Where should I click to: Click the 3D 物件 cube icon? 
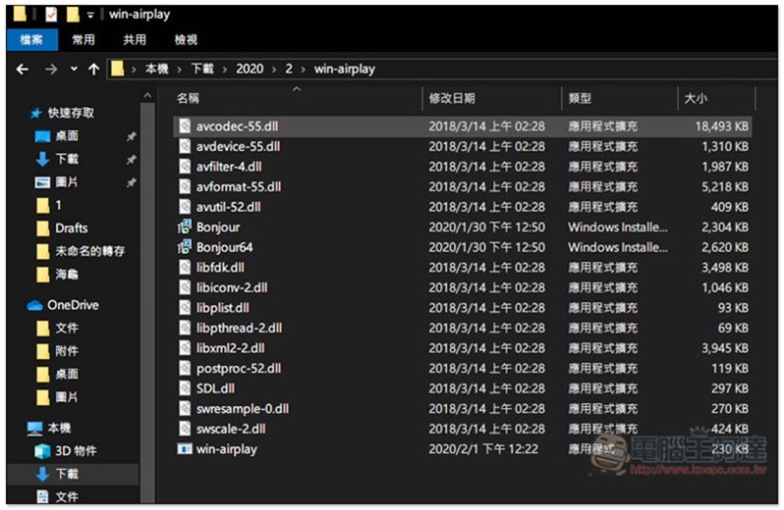(42, 451)
